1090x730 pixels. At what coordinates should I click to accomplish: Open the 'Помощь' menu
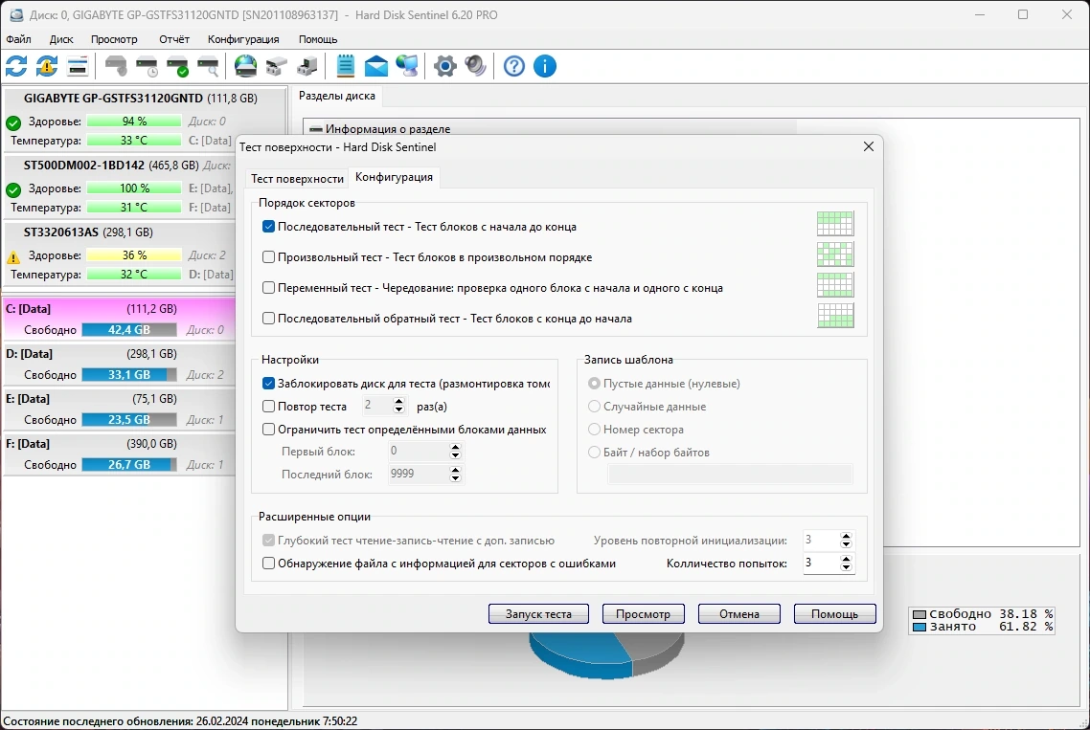click(318, 39)
